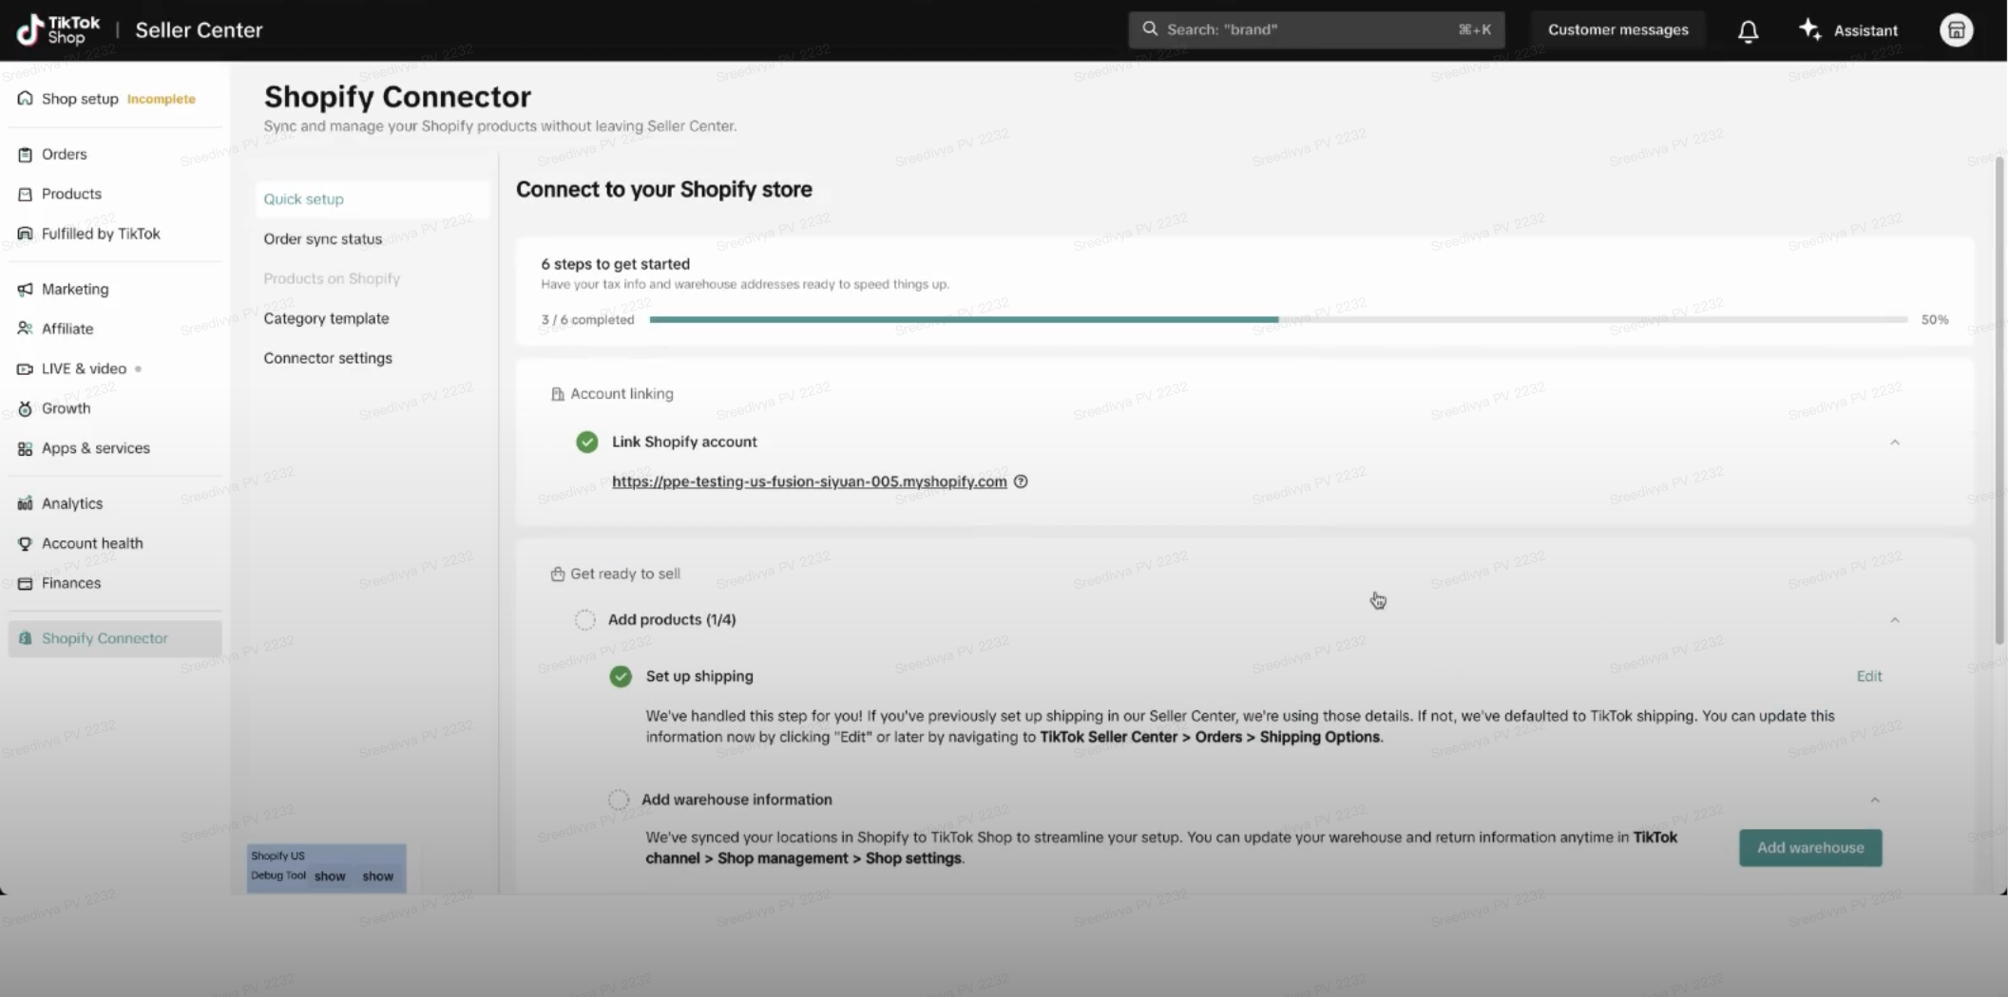Screen dimensions: 2008x997
Task: Click the Orders sidebar icon
Action: pos(25,155)
